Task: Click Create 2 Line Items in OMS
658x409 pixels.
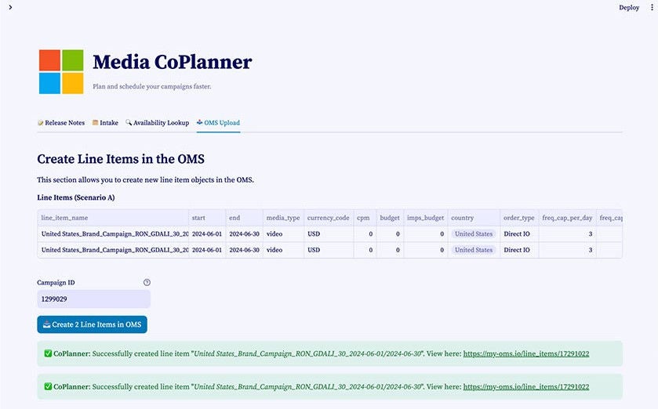Action: (x=92, y=324)
